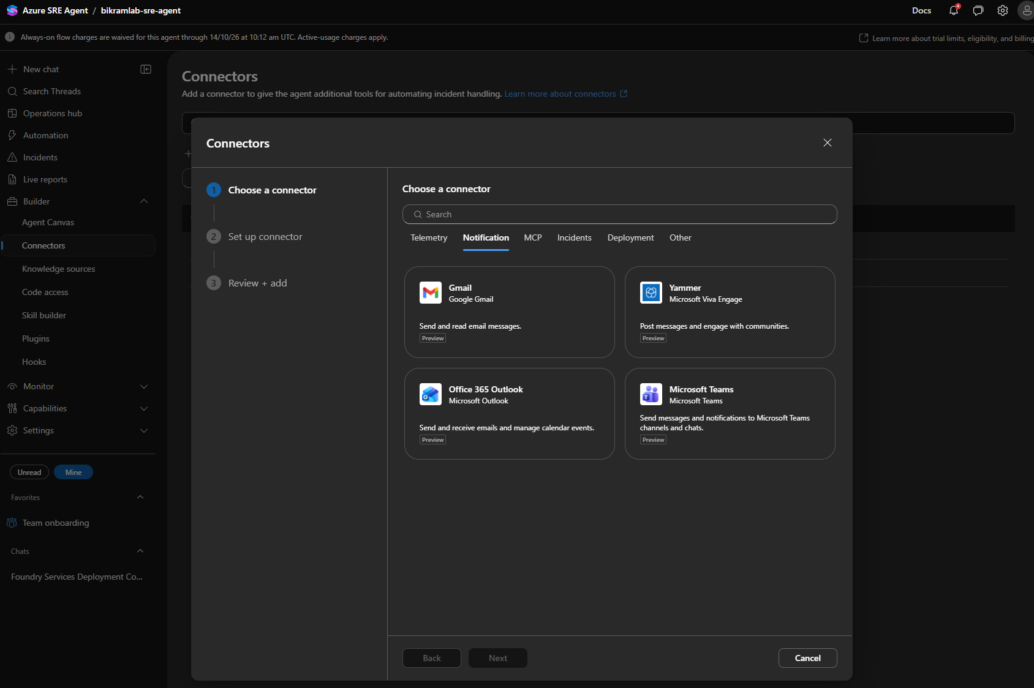Open Learn more about connectors link

pos(566,94)
